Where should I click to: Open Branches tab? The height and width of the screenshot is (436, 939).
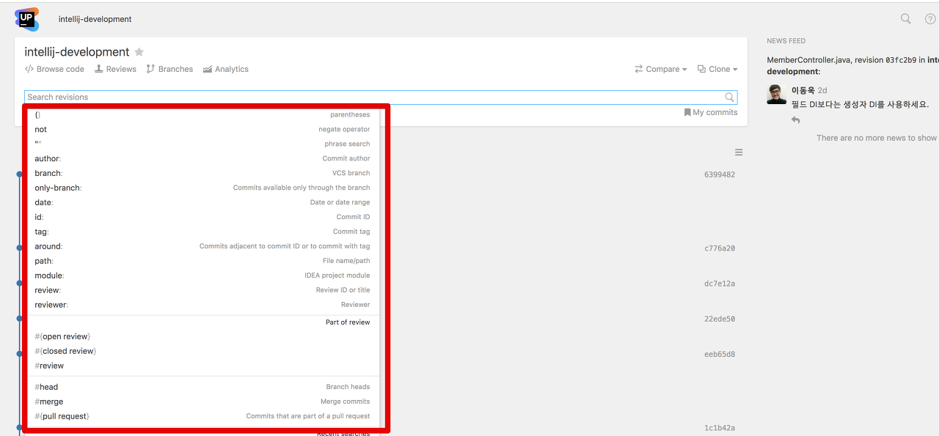[x=169, y=69]
